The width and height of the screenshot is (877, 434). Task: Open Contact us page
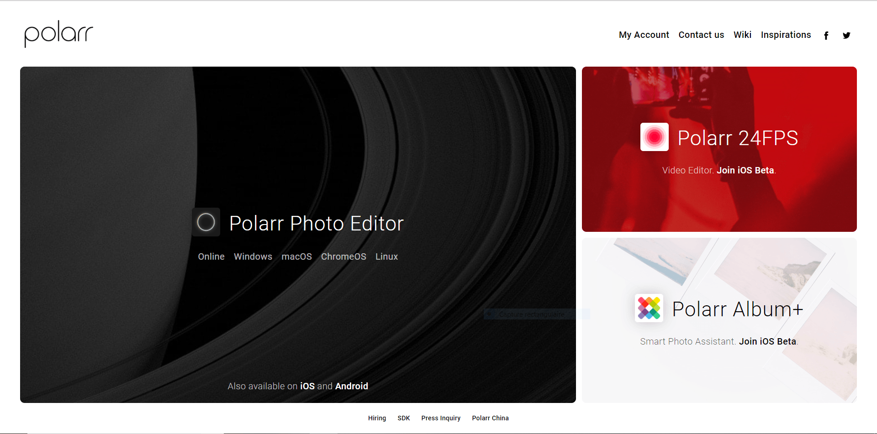tap(701, 35)
